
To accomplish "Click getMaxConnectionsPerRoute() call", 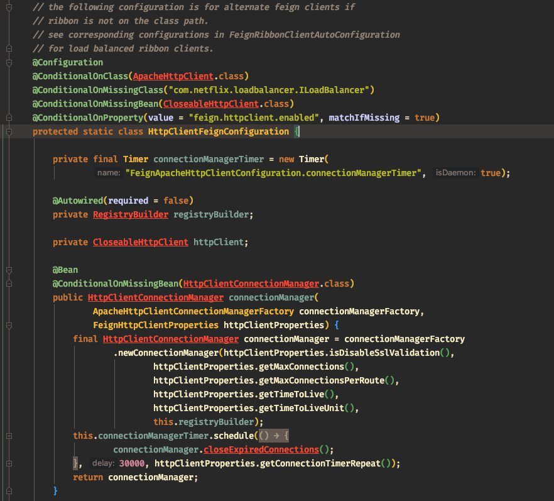I will click(327, 380).
